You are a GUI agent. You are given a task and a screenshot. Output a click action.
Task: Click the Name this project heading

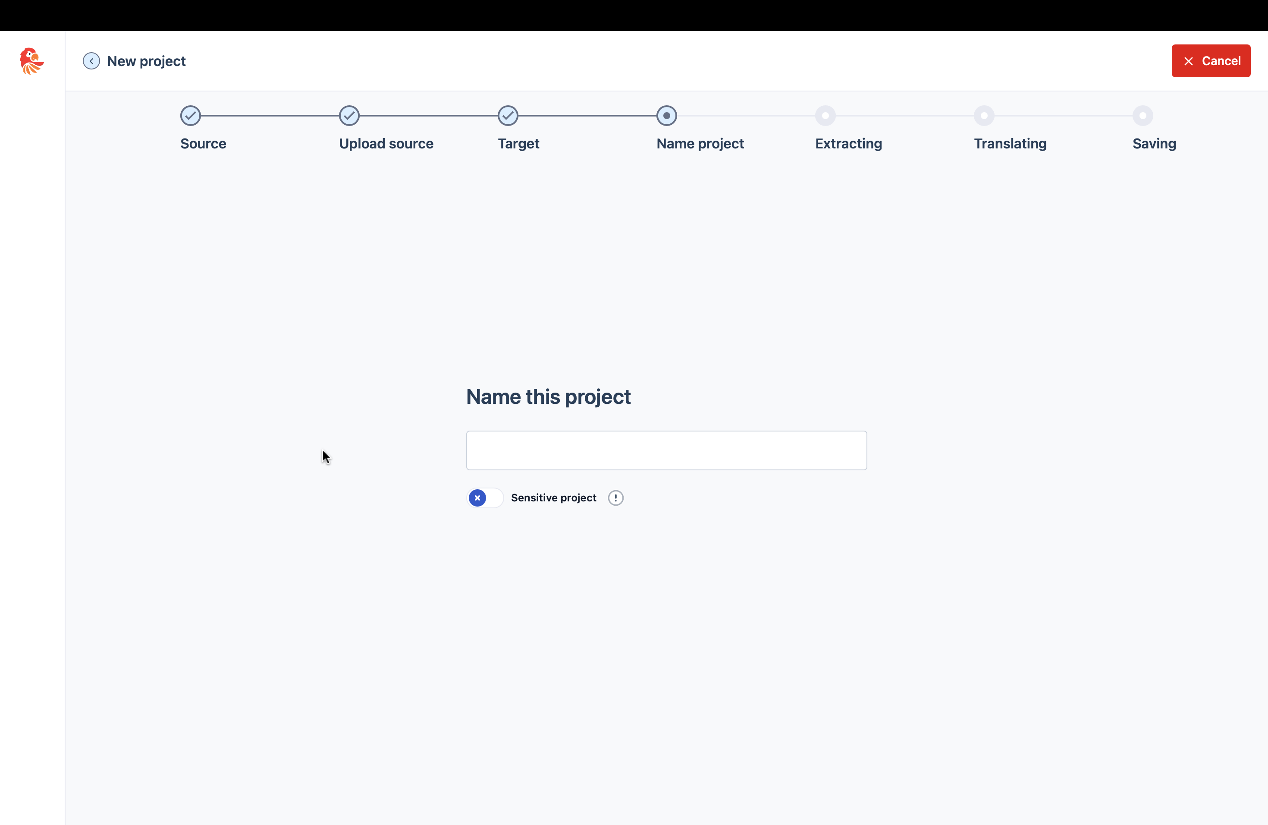click(x=548, y=397)
